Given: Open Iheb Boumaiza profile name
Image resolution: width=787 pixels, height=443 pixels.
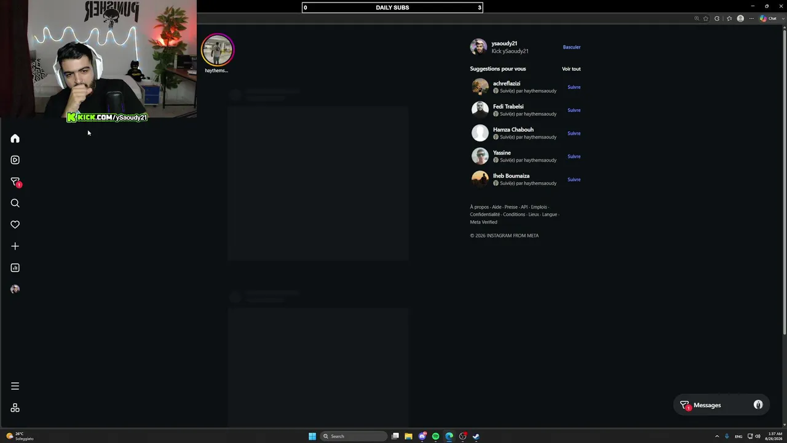Looking at the screenshot, I should point(511,176).
